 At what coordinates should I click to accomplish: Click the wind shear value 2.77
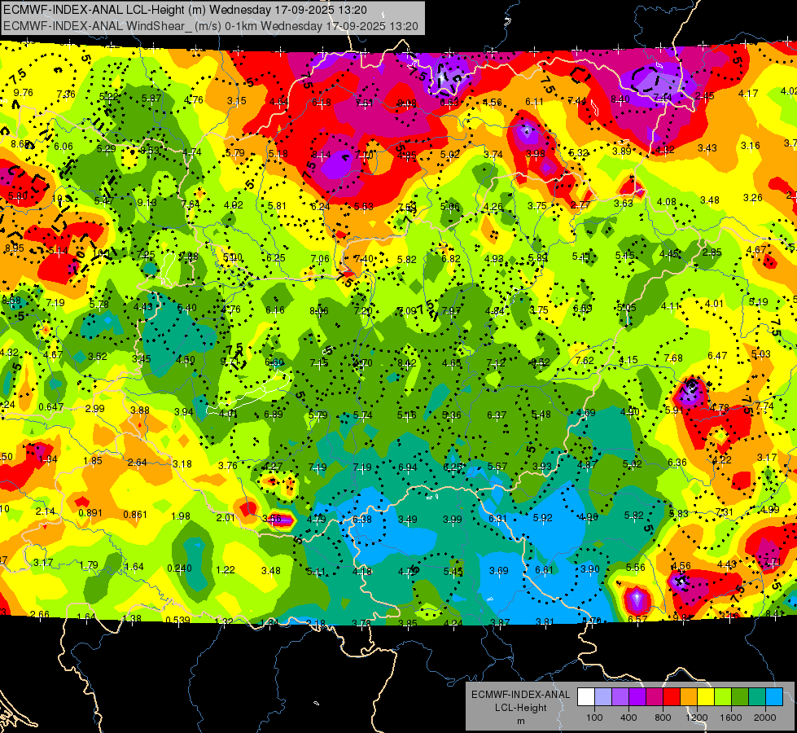[x=580, y=204]
